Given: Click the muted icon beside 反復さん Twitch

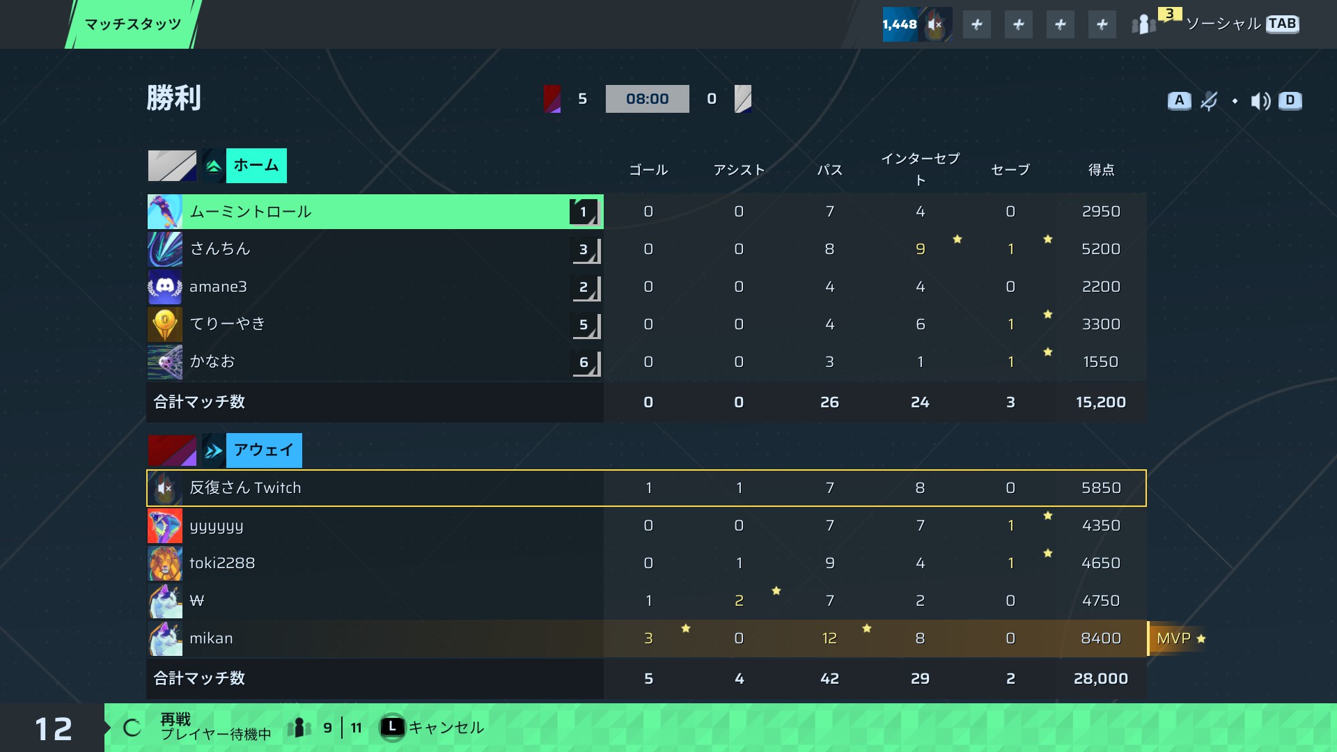Looking at the screenshot, I should pos(165,488).
